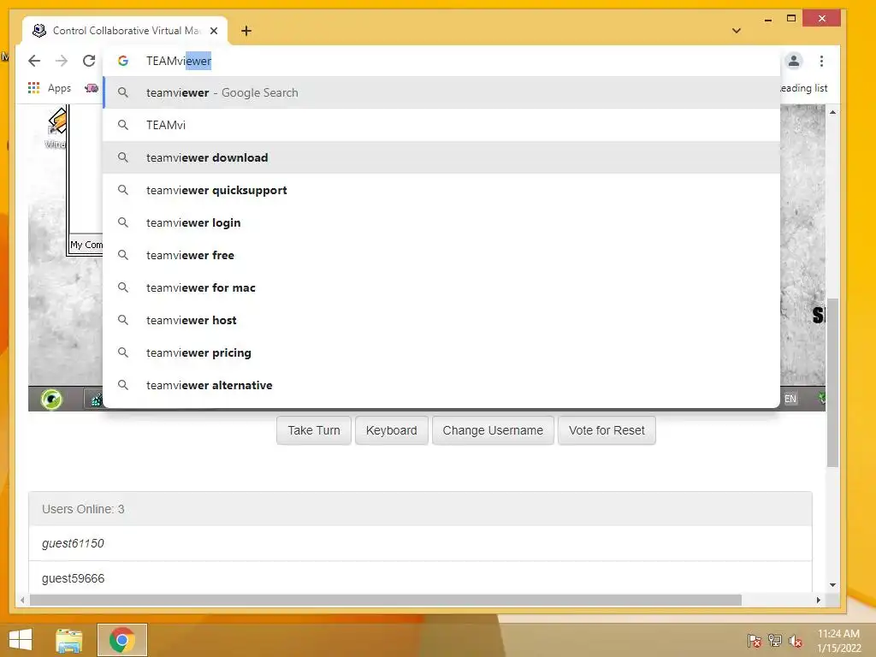Open the Chrome profile avatar icon

(793, 61)
